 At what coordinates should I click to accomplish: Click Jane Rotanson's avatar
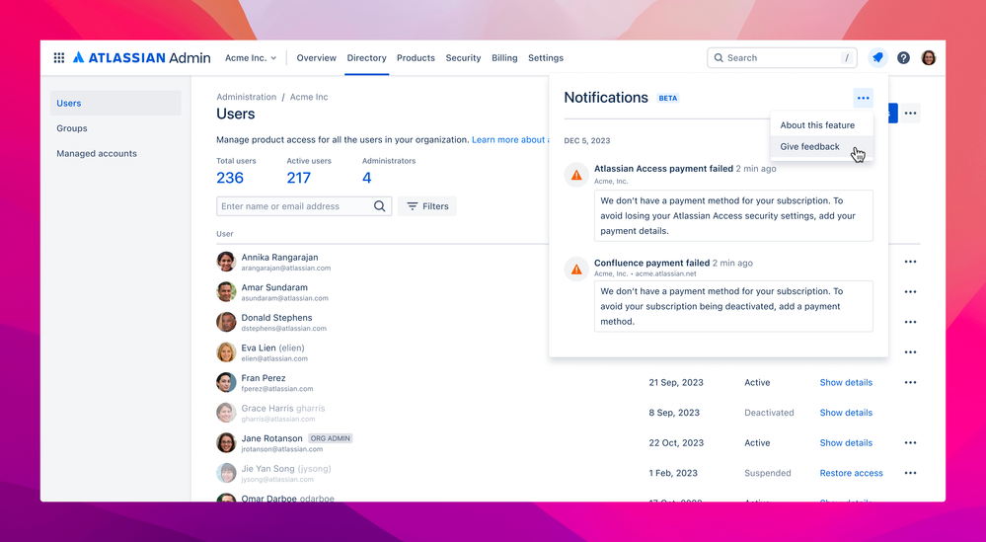[226, 442]
